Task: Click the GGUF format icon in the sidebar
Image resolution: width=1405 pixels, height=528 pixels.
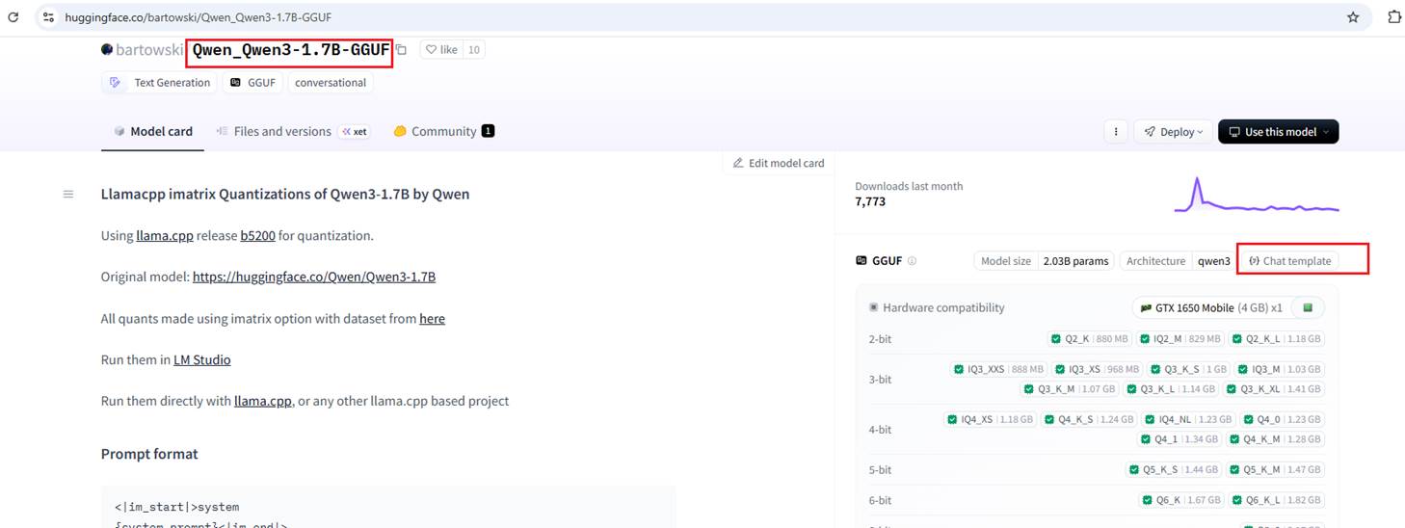Action: (x=862, y=261)
